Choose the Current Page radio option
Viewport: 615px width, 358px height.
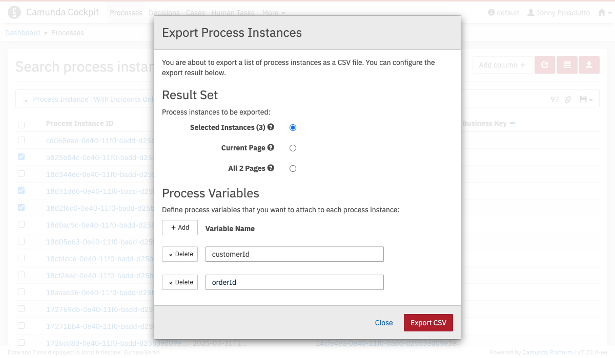[x=293, y=148]
